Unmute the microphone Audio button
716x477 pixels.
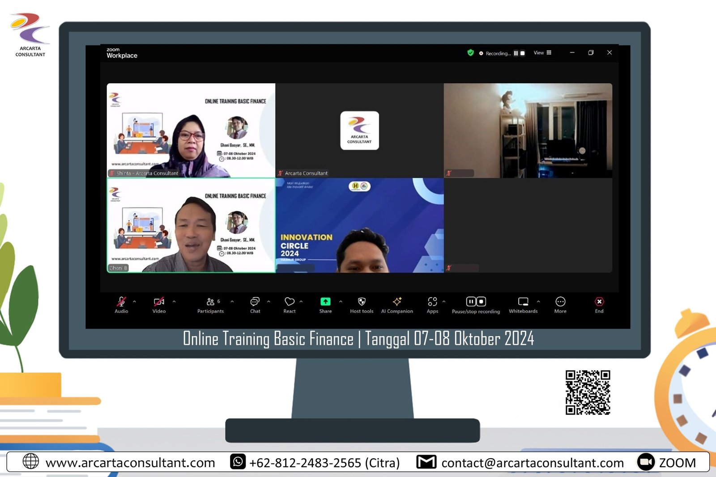pos(121,302)
